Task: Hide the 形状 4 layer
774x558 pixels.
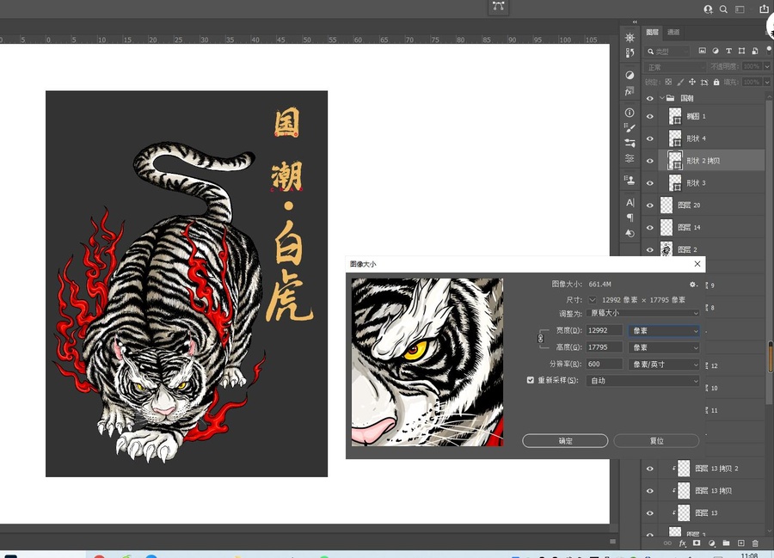Action: coord(650,138)
